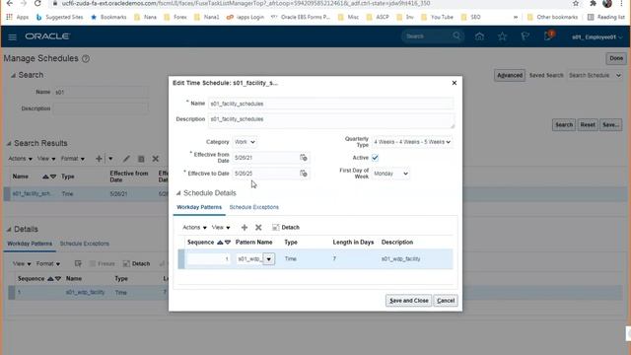Open the Quarterly Type dropdown
Viewport: 631px width, 355px height.
click(x=412, y=142)
